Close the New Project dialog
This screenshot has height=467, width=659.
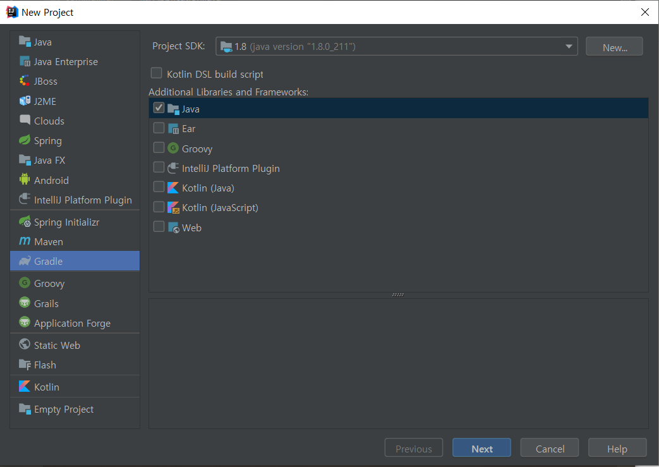tap(644, 12)
